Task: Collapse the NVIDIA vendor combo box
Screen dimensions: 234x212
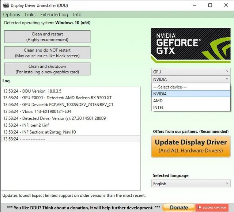Action: [191, 79]
